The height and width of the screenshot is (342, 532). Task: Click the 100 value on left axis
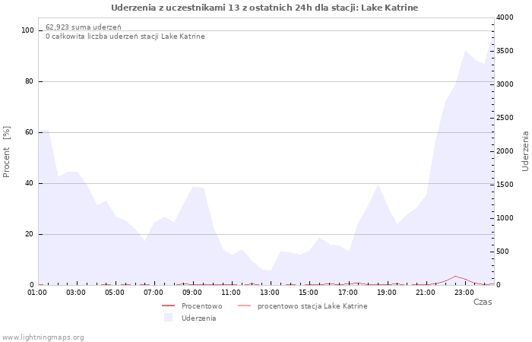coord(28,30)
